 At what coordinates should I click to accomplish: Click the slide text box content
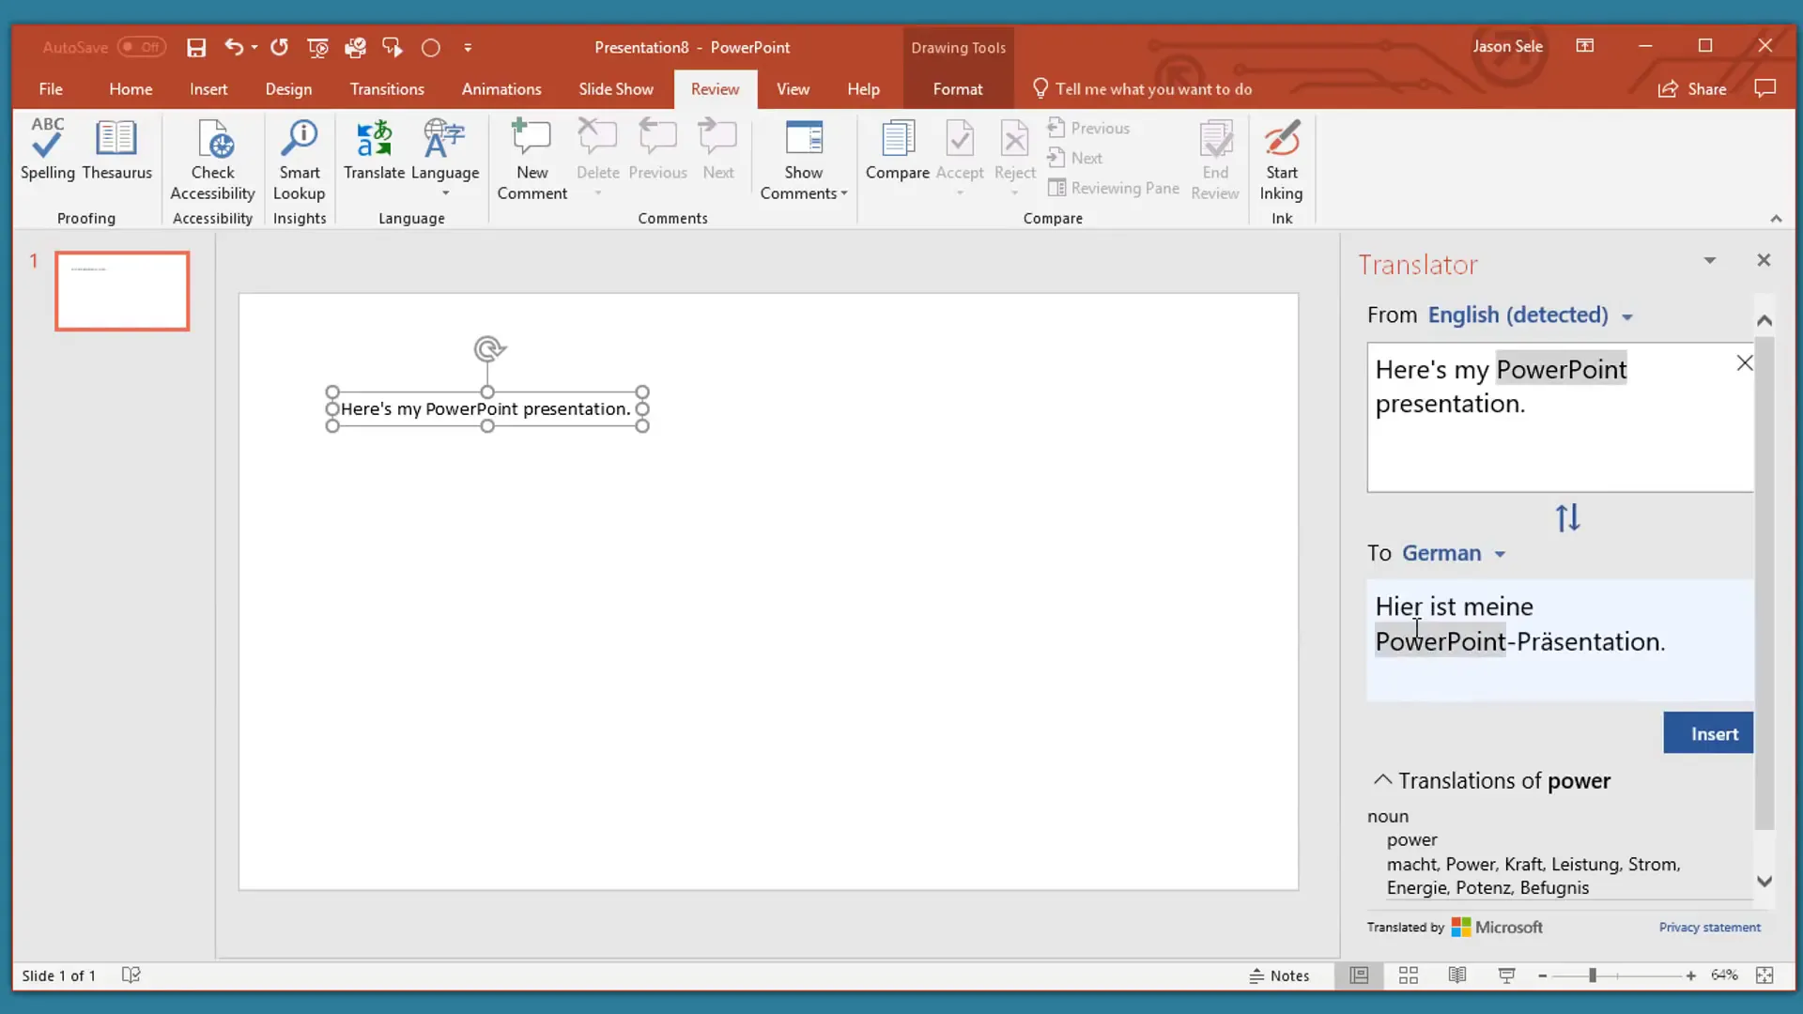coord(485,409)
